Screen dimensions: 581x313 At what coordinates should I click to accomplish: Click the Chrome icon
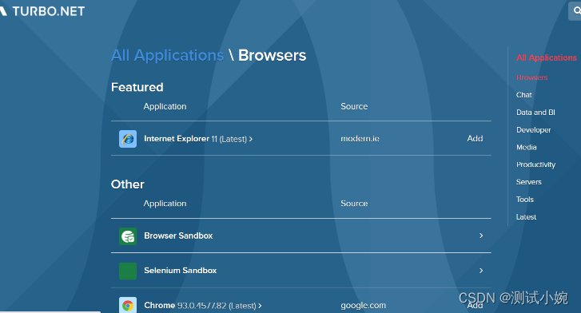point(128,305)
